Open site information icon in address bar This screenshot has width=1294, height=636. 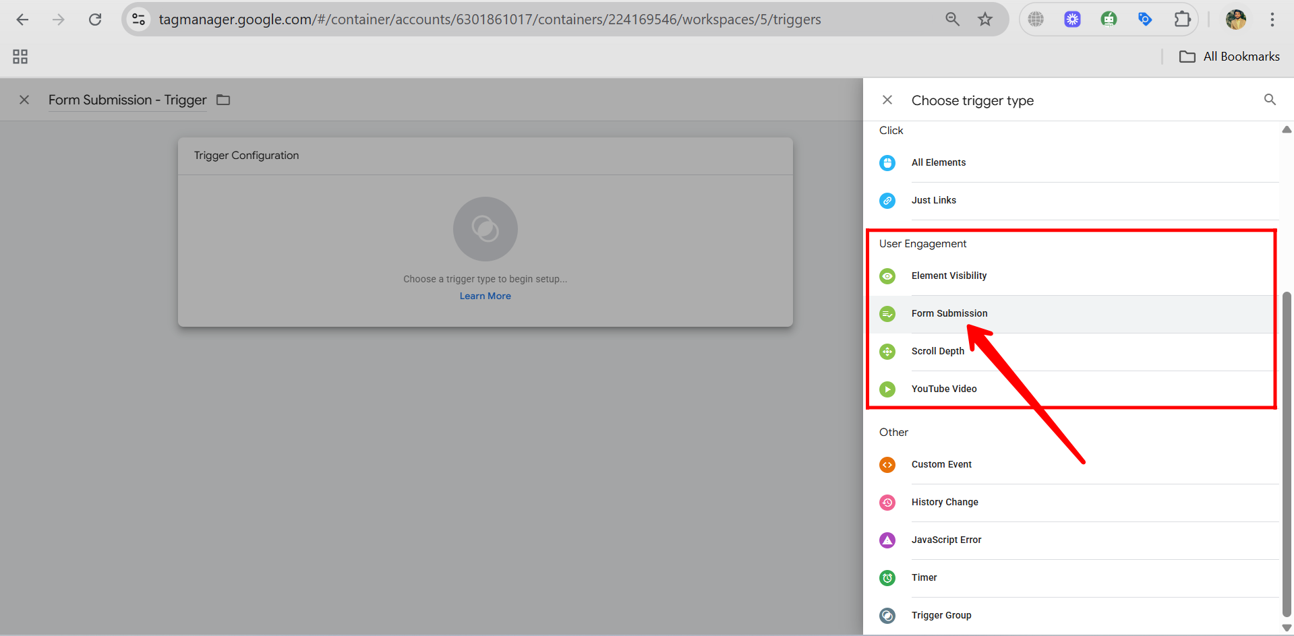[139, 20]
